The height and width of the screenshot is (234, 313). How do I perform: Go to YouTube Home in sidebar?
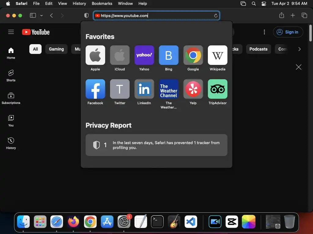11,53
